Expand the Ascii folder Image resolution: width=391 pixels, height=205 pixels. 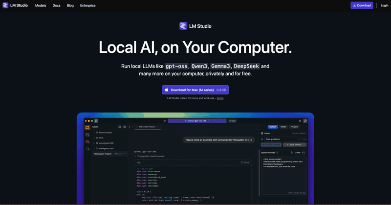94,138
